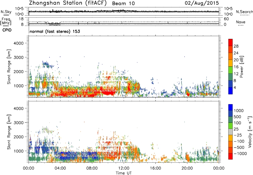253x175 pixels.
Task: Click '2000' range tick of velocity panel
Action: [18, 137]
